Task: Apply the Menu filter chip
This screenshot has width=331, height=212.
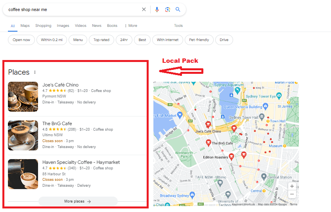Action: coord(78,40)
